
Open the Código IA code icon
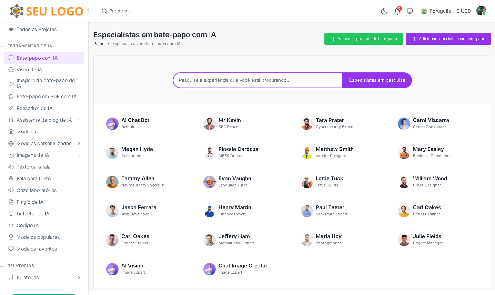11,225
